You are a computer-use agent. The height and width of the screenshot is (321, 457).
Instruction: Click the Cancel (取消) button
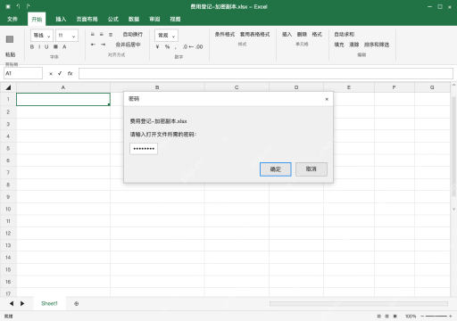[x=312, y=169]
